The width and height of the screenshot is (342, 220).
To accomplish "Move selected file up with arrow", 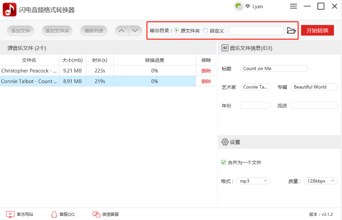I will coord(122,31).
